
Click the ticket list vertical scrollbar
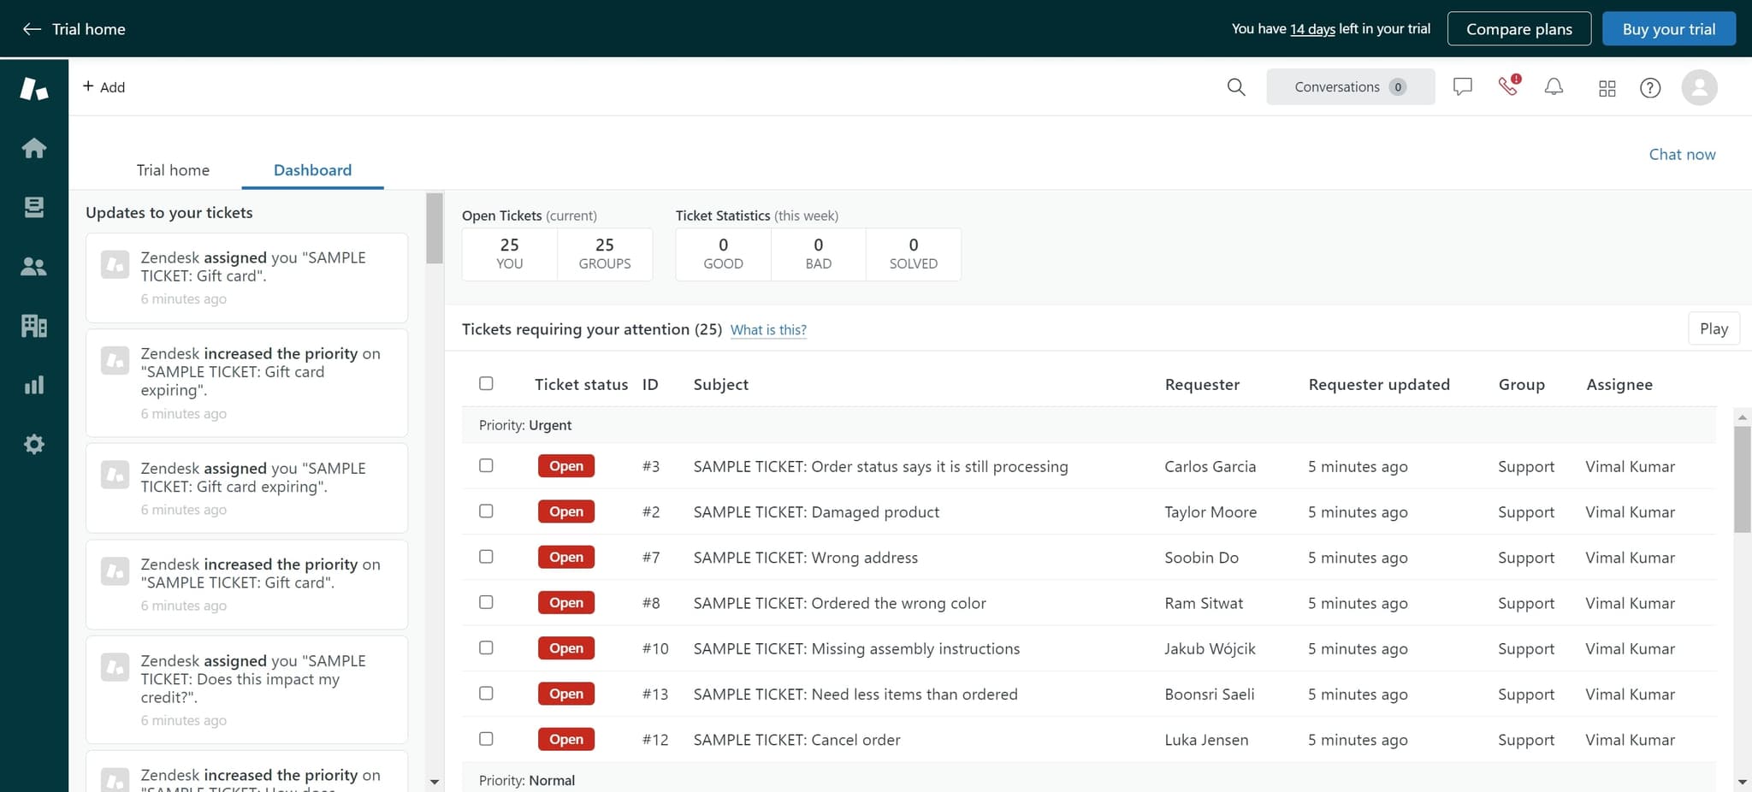[x=1742, y=479]
